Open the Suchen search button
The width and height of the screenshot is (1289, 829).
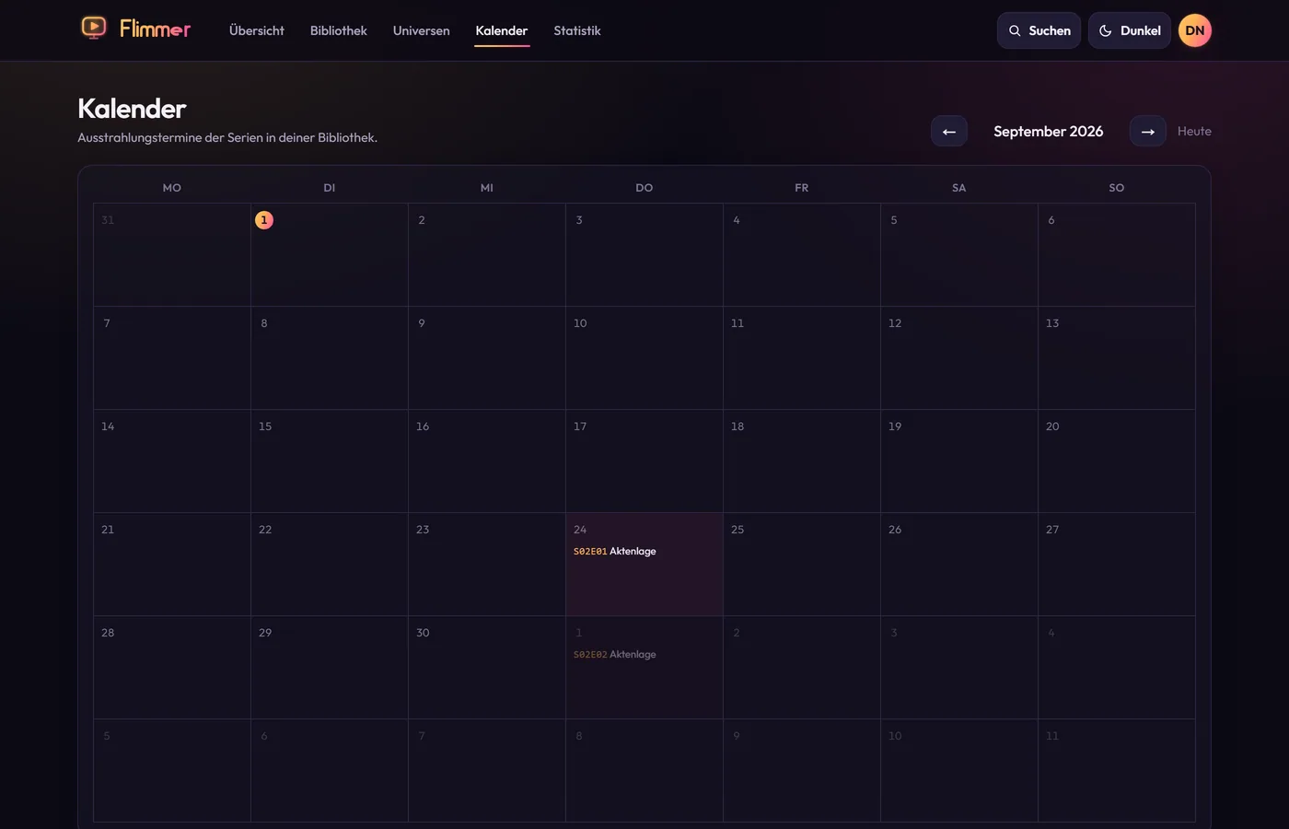click(x=1039, y=30)
